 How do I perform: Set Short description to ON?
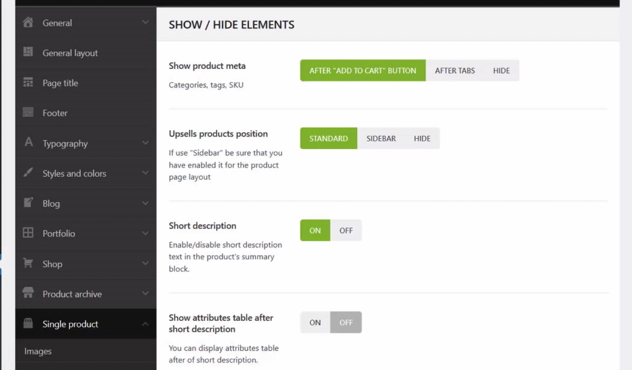pyautogui.click(x=315, y=230)
